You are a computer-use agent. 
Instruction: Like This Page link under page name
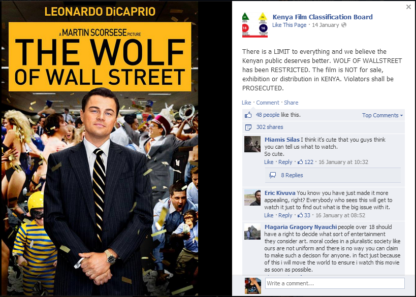pyautogui.click(x=289, y=25)
